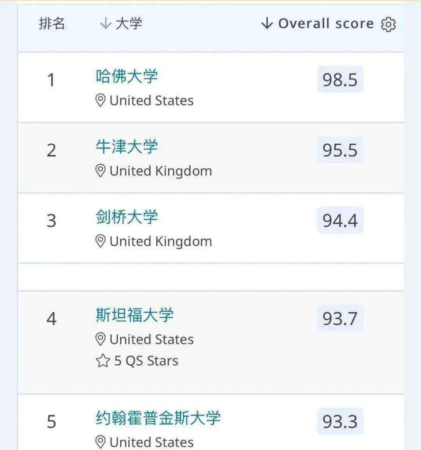Click the 5 QS Stars label
421x450 pixels.
coord(146,361)
